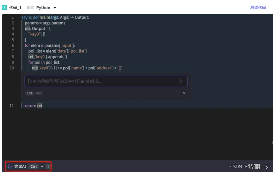The width and height of the screenshot is (273, 172).
Task: Click the Ctrl shortcut key badge
Action: click(x=34, y=166)
